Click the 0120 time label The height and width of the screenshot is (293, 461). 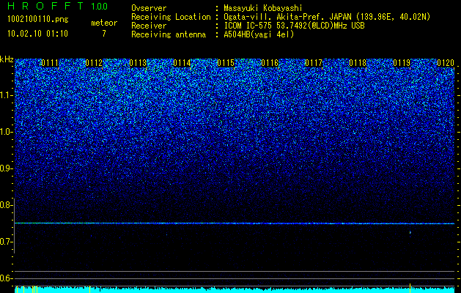pyautogui.click(x=446, y=63)
